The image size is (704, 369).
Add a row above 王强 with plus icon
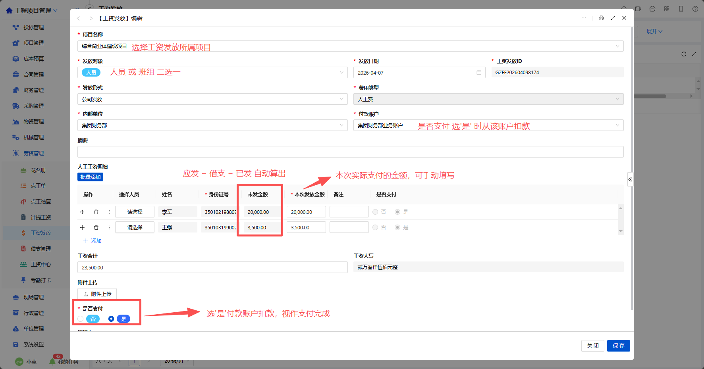(x=82, y=227)
